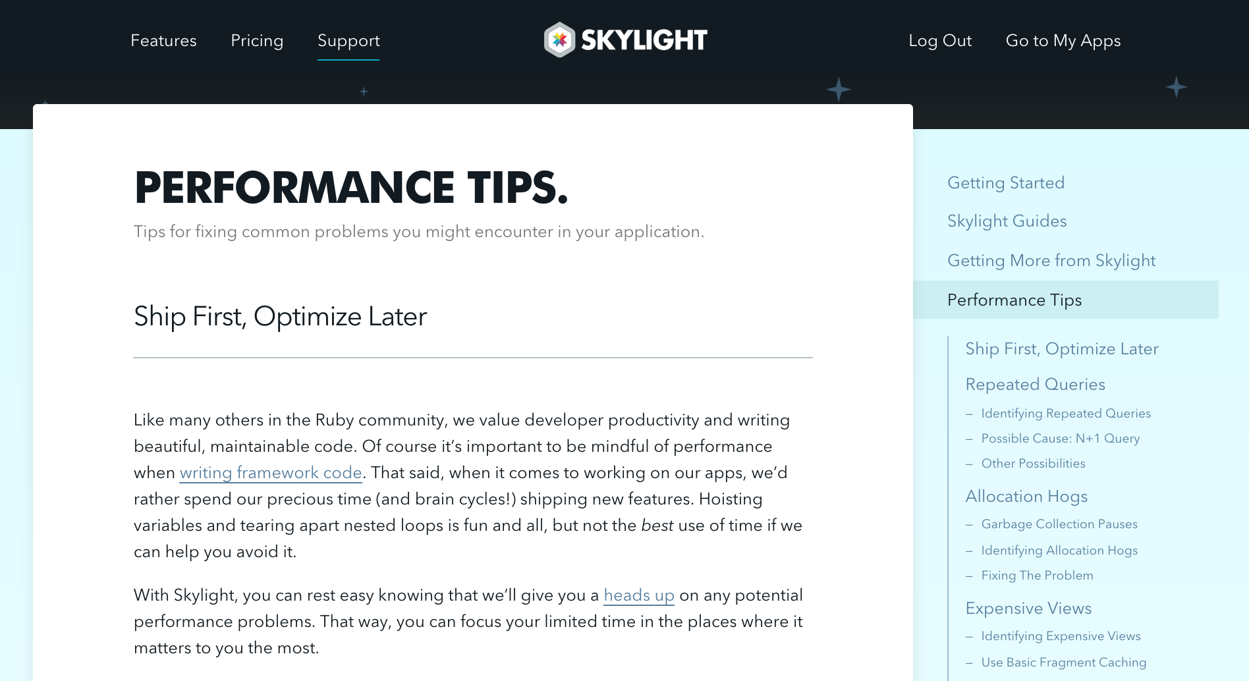Open Getting More from Skylight
1249x681 pixels.
click(1051, 261)
